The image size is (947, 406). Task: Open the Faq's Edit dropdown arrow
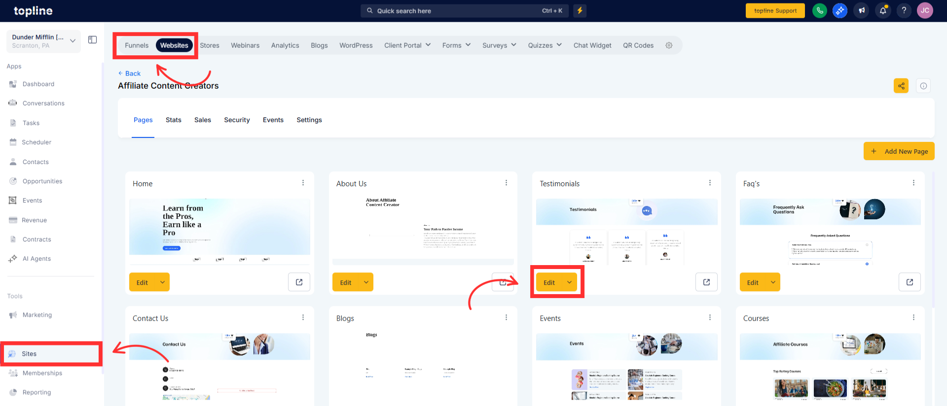(x=773, y=282)
